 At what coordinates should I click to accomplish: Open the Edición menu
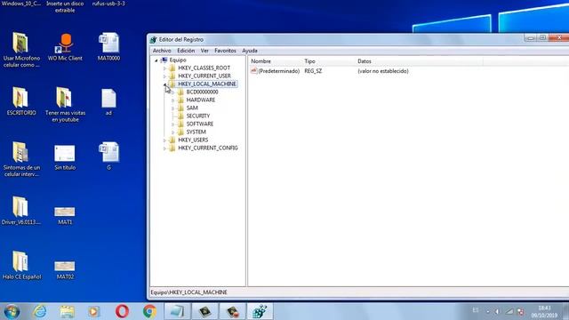tap(186, 51)
